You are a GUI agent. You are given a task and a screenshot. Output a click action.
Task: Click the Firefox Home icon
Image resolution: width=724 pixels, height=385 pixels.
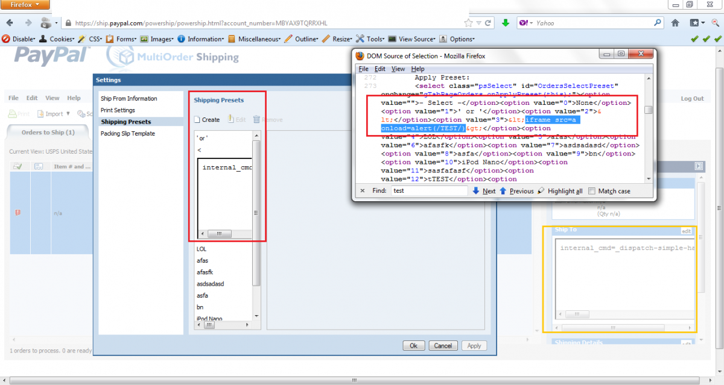pos(675,23)
